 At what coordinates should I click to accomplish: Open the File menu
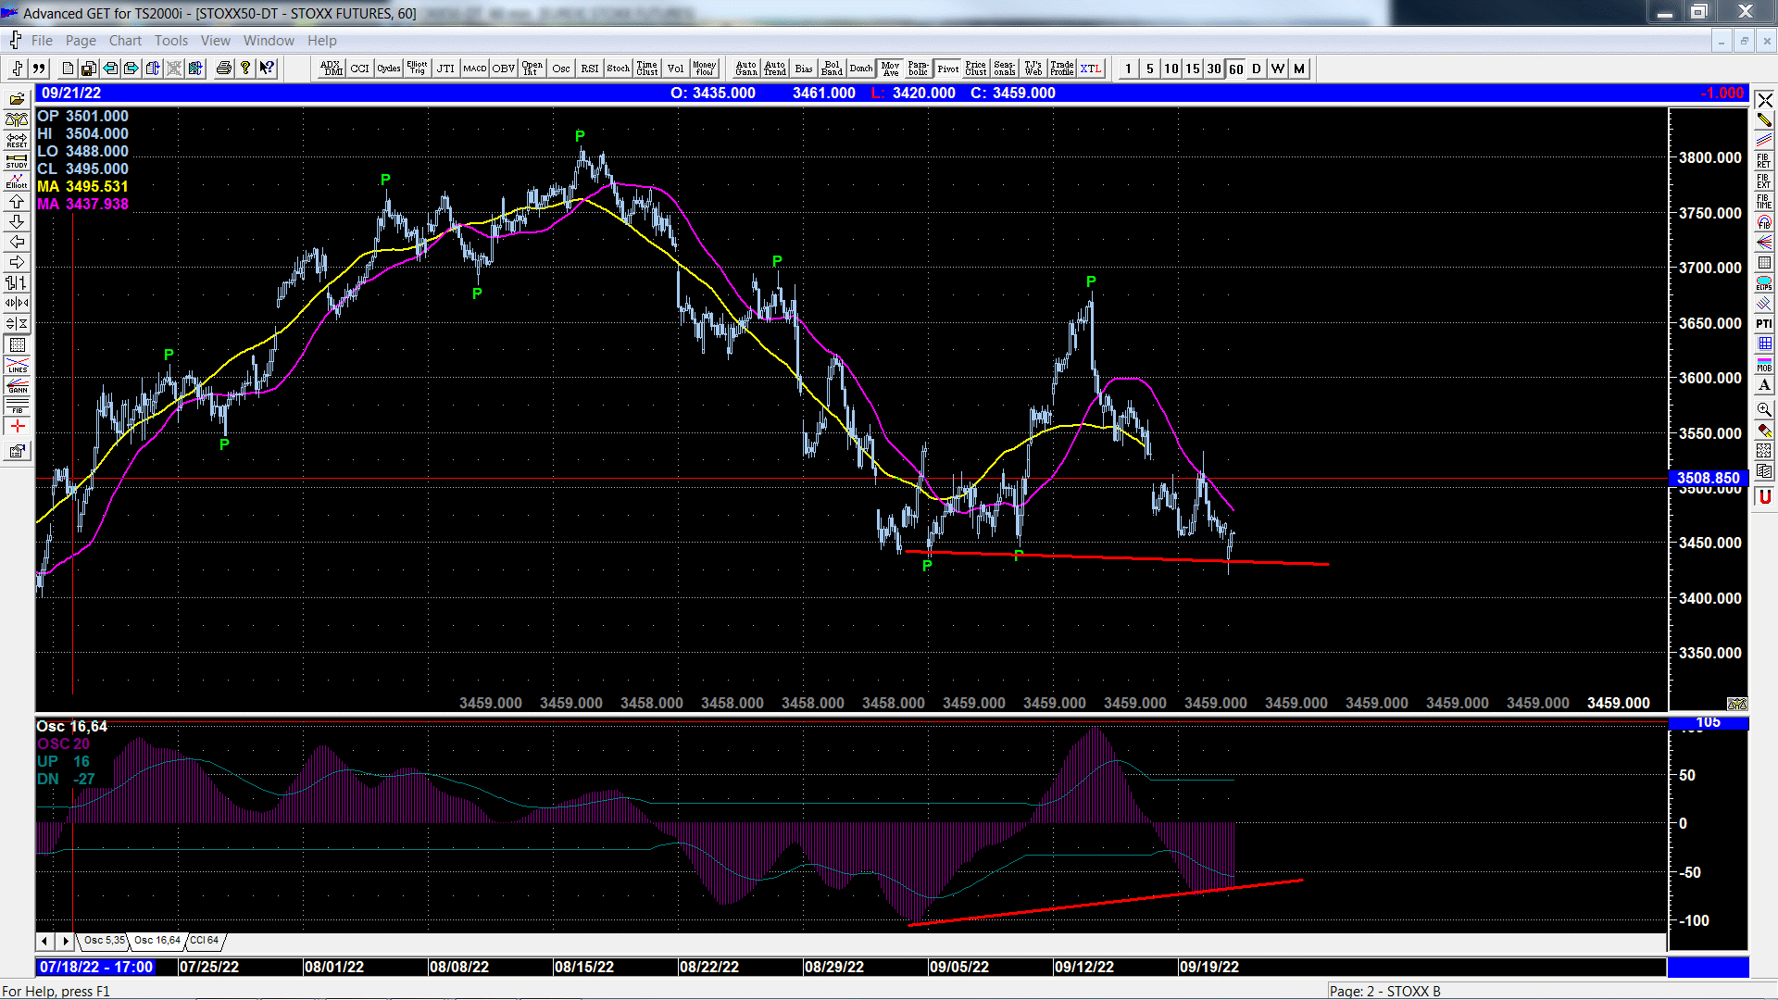click(42, 41)
